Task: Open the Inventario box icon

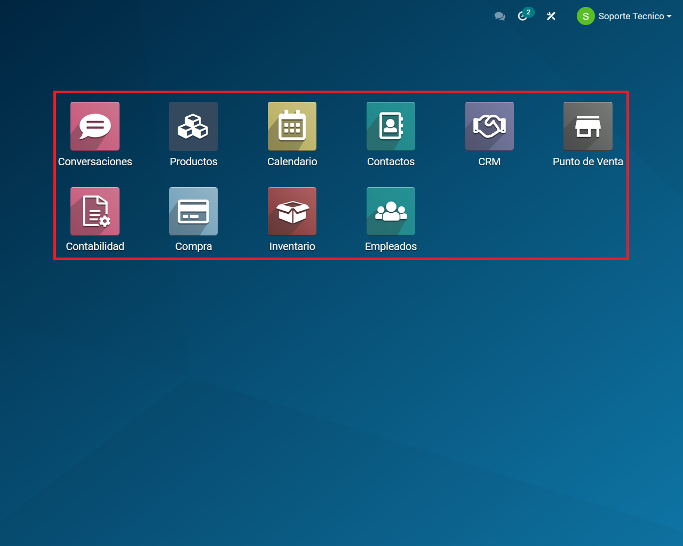Action: (x=292, y=211)
